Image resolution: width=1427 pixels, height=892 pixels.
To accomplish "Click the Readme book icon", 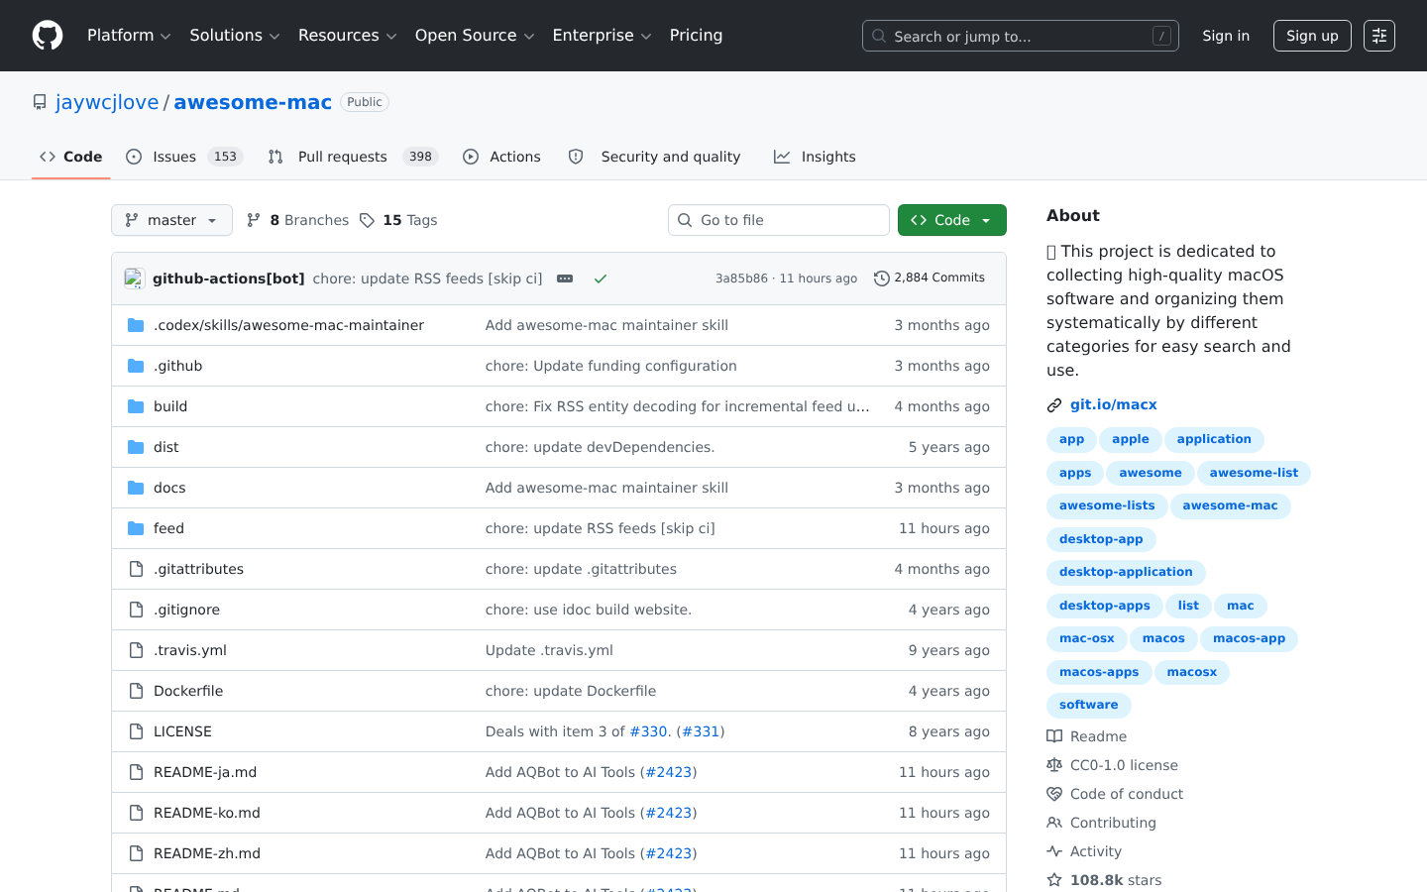I will [1054, 736].
